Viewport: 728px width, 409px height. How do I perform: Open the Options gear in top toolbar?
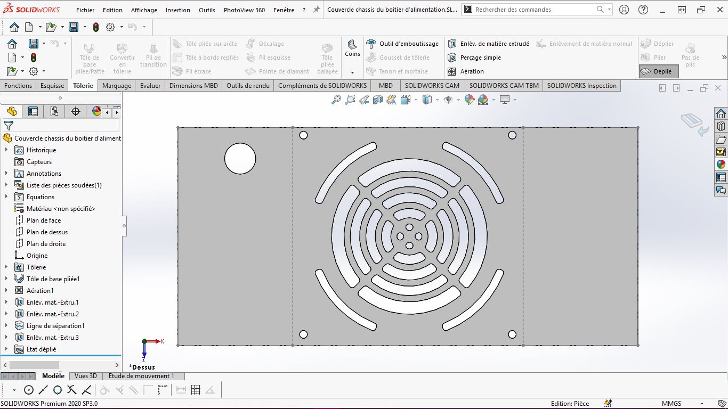tap(110, 27)
